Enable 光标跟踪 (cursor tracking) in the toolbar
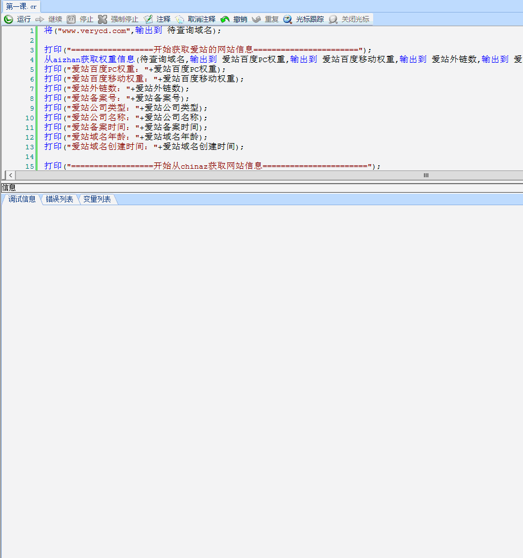This screenshot has height=558, width=523. [x=288, y=19]
